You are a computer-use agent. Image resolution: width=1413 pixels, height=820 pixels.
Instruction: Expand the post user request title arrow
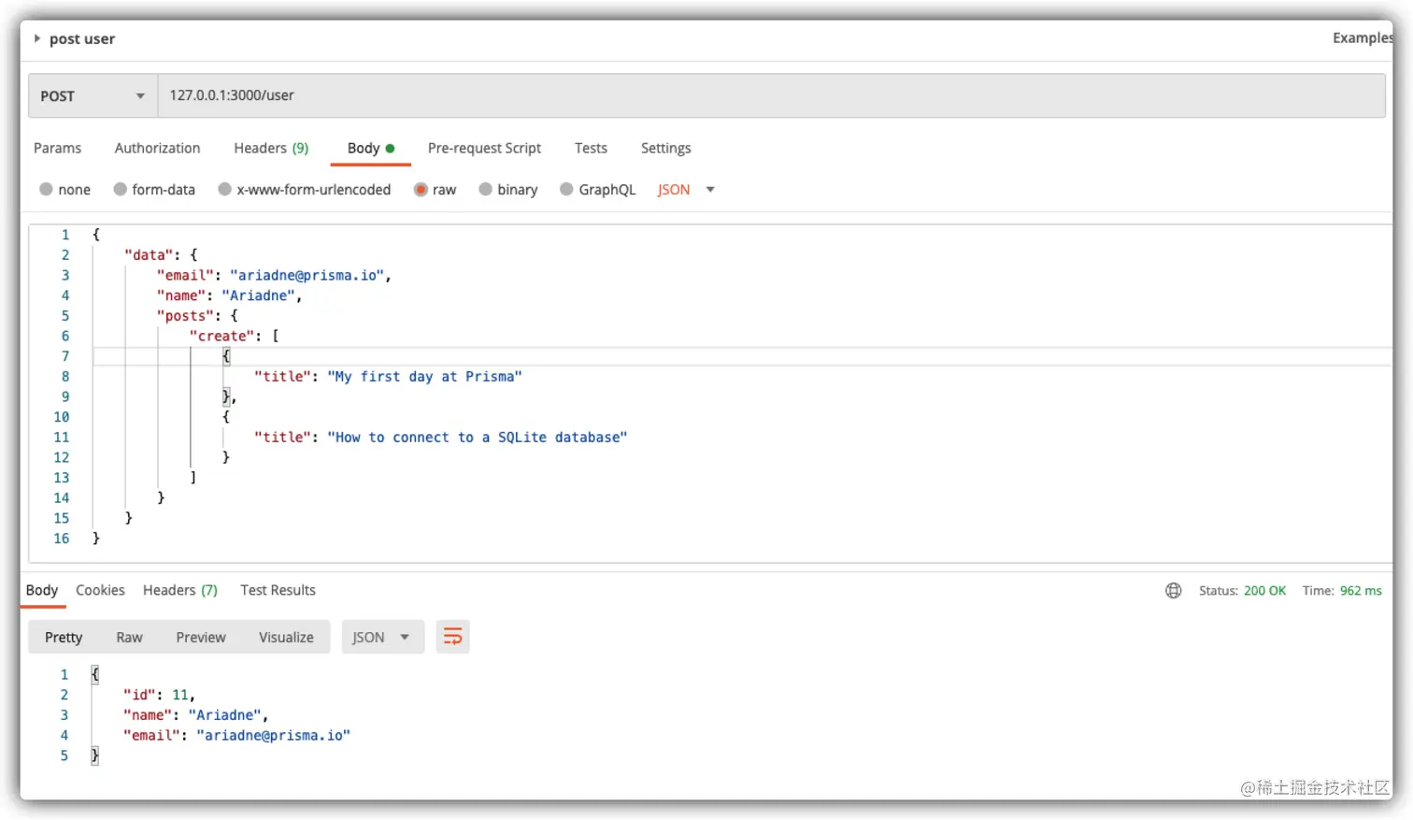point(37,38)
